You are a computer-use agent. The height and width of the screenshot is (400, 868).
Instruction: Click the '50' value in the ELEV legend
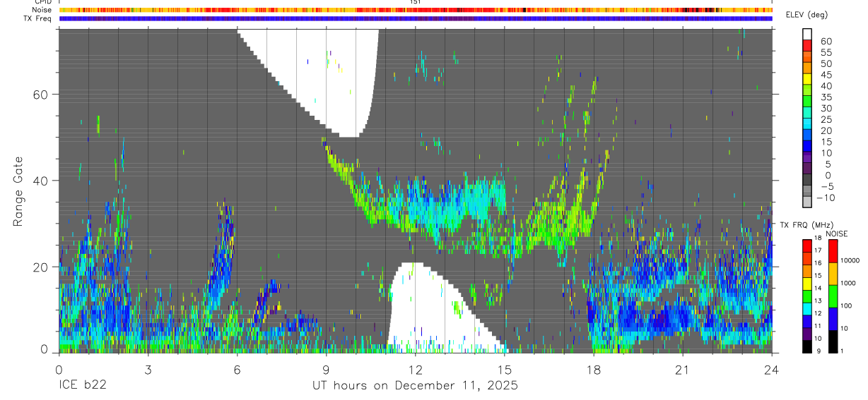click(x=826, y=63)
